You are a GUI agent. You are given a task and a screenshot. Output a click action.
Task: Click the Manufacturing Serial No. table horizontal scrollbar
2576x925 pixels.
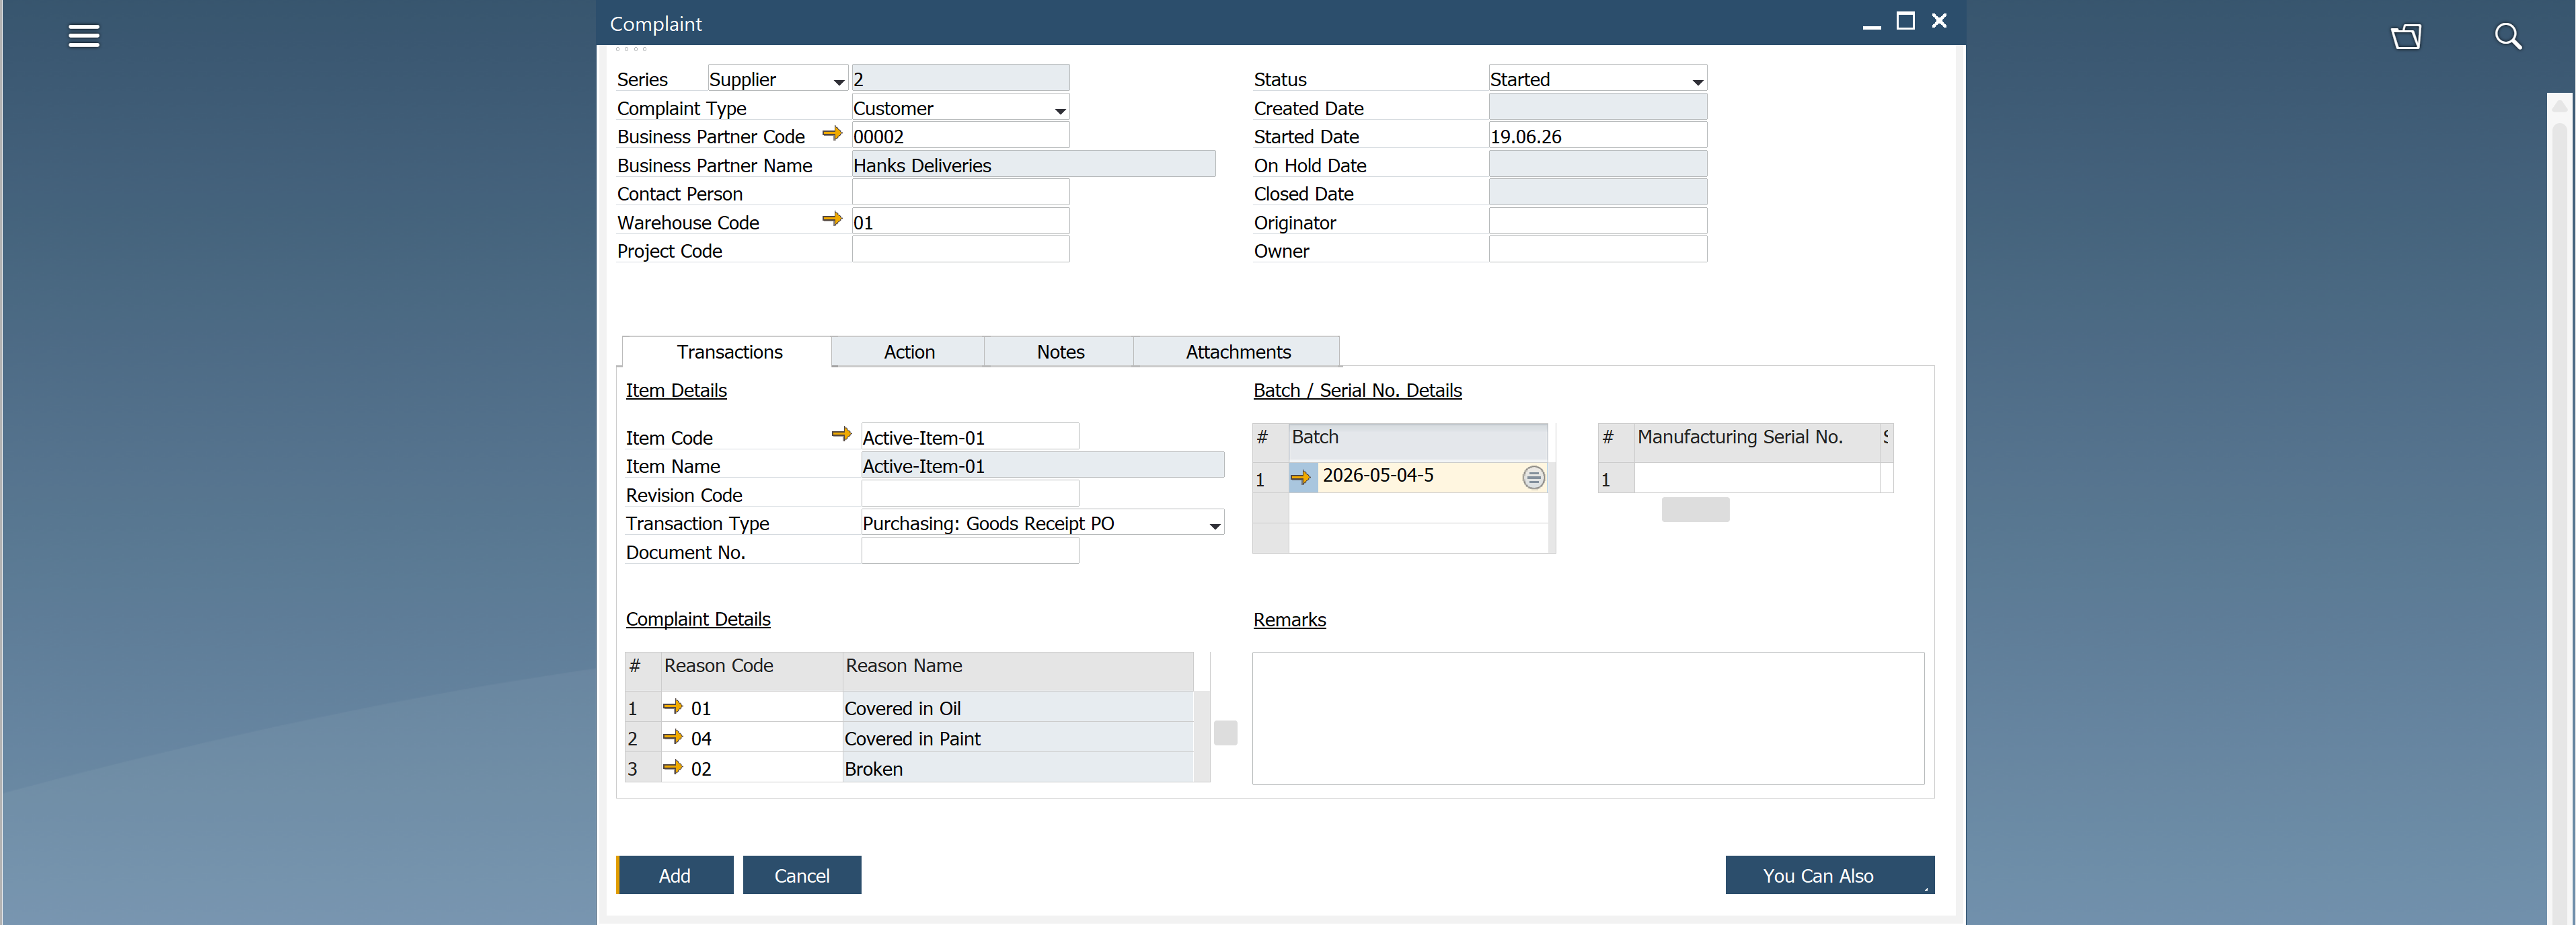point(1695,509)
